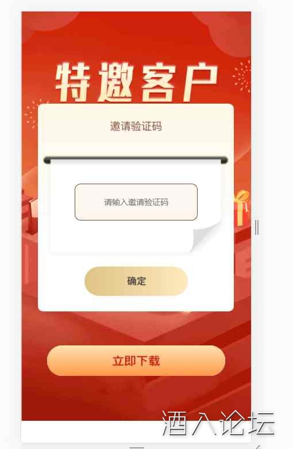Click the 邀请验证码 heading text
The height and width of the screenshot is (449, 293).
136,126
